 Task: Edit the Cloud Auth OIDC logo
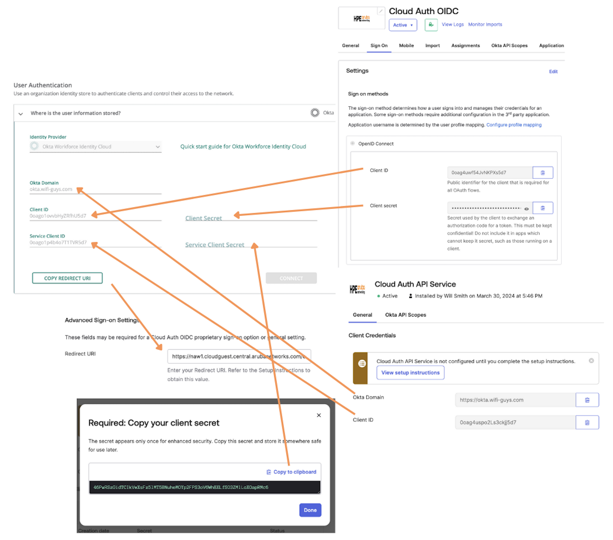380,11
